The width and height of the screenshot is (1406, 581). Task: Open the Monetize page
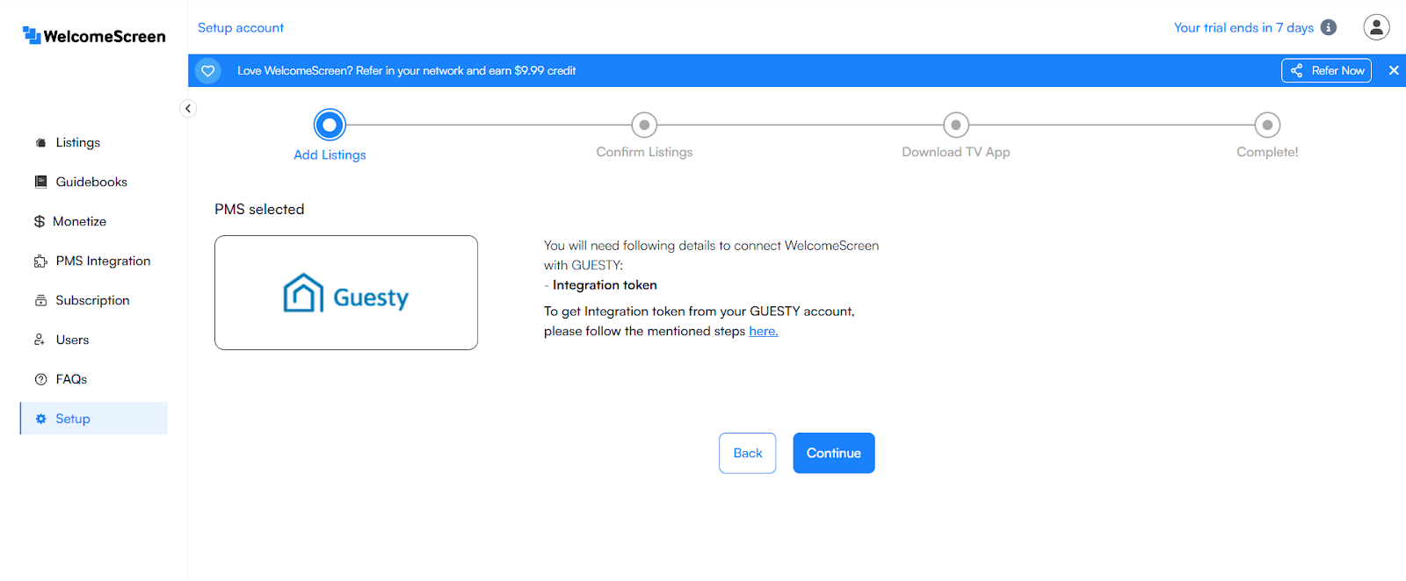[94, 221]
